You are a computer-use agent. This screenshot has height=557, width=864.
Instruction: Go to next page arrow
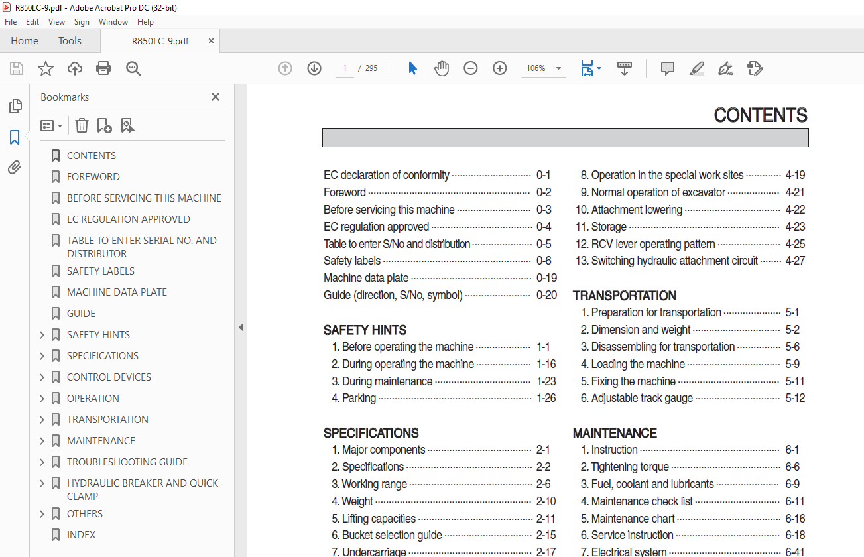(314, 68)
